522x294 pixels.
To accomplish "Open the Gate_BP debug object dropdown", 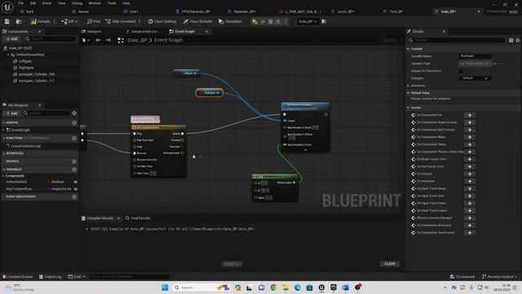I will (x=307, y=21).
